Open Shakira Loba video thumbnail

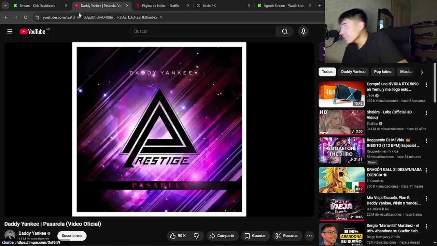pos(341,122)
